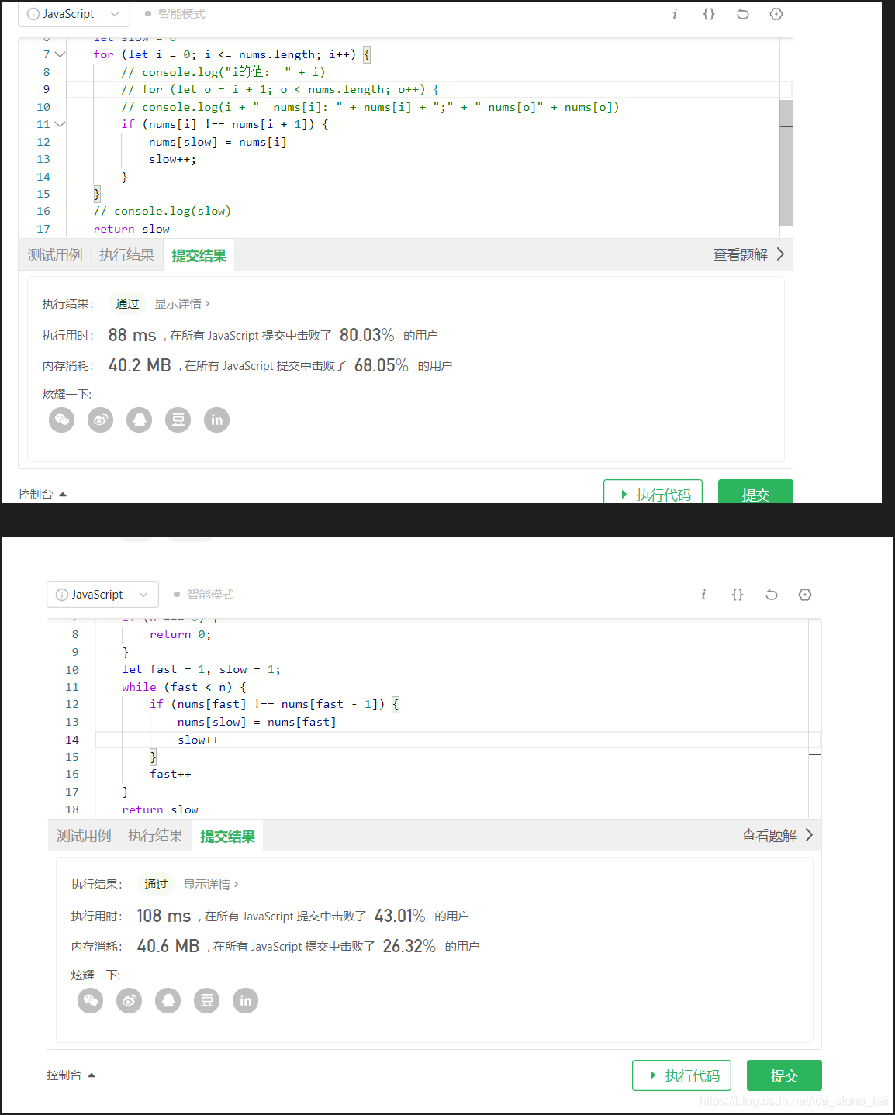This screenshot has width=895, height=1115.
Task: Expand the lower 控制台 console
Action: point(71,1075)
